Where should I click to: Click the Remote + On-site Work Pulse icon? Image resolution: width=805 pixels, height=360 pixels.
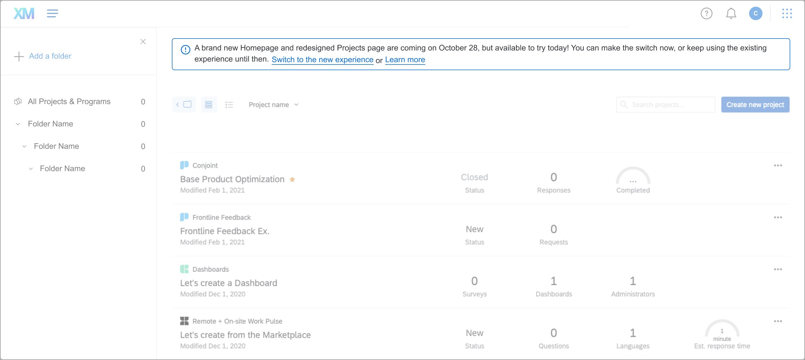[x=184, y=321]
